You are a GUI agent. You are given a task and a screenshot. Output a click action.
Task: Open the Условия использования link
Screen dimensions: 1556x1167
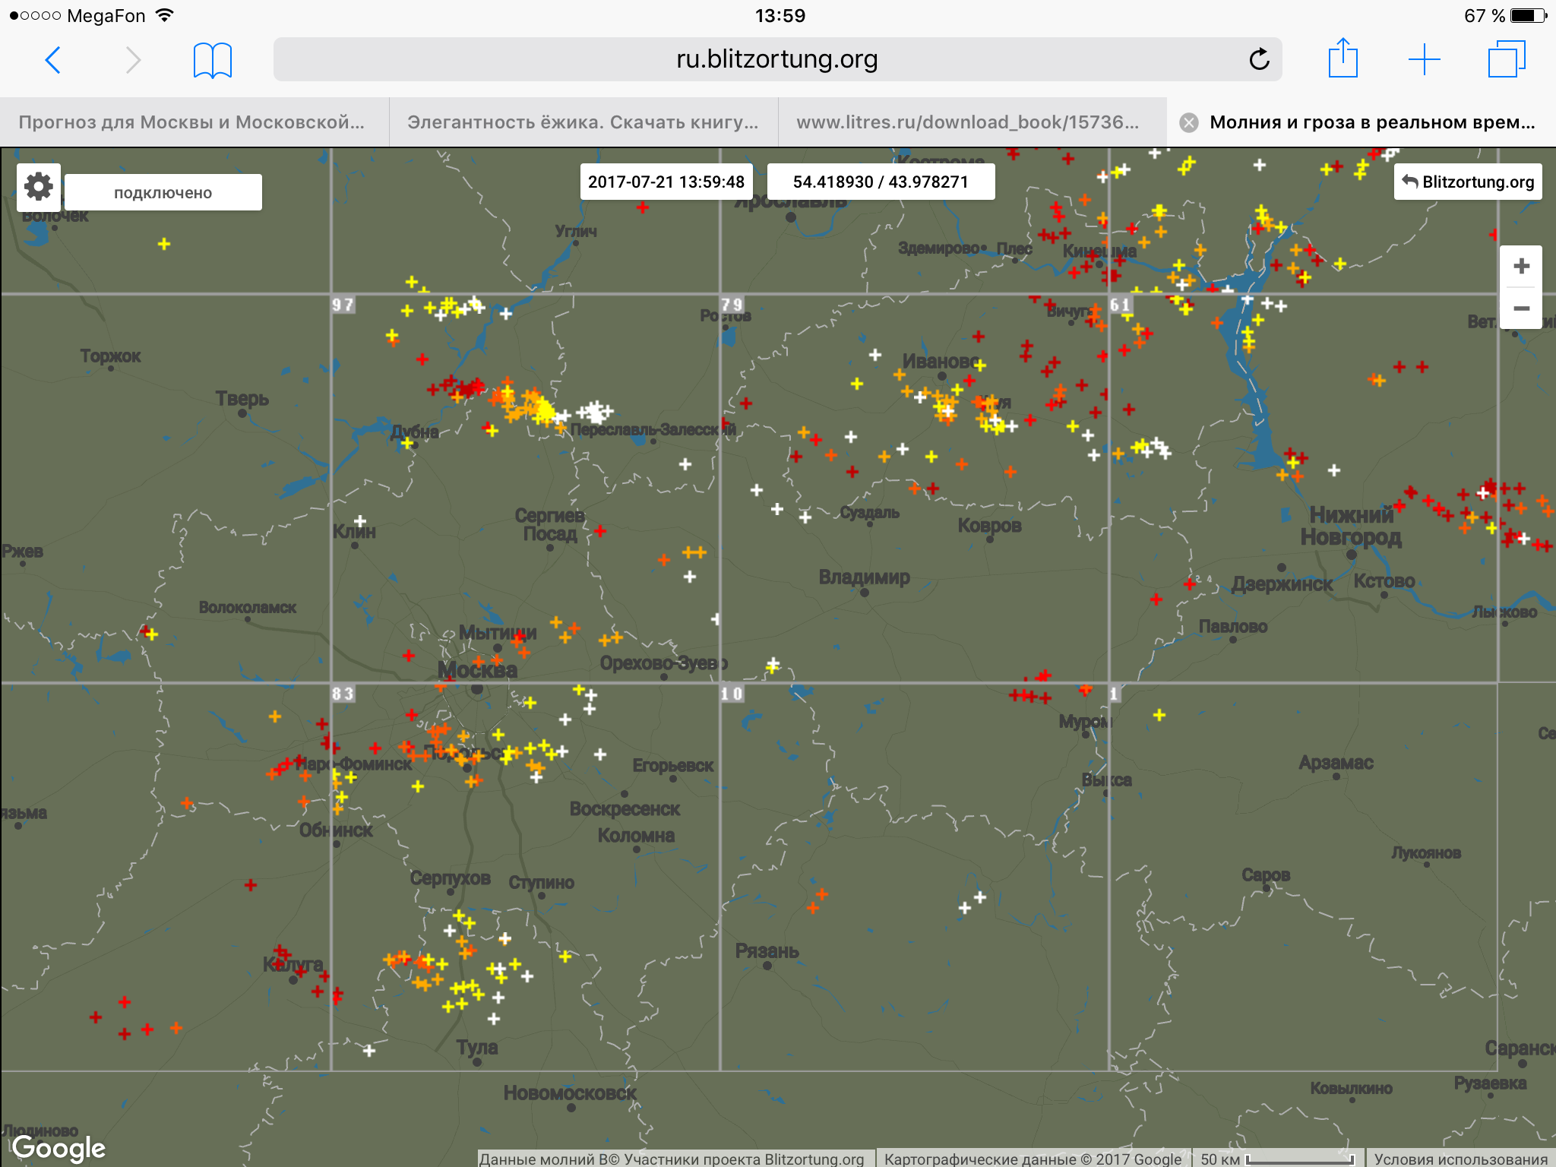pyautogui.click(x=1460, y=1159)
